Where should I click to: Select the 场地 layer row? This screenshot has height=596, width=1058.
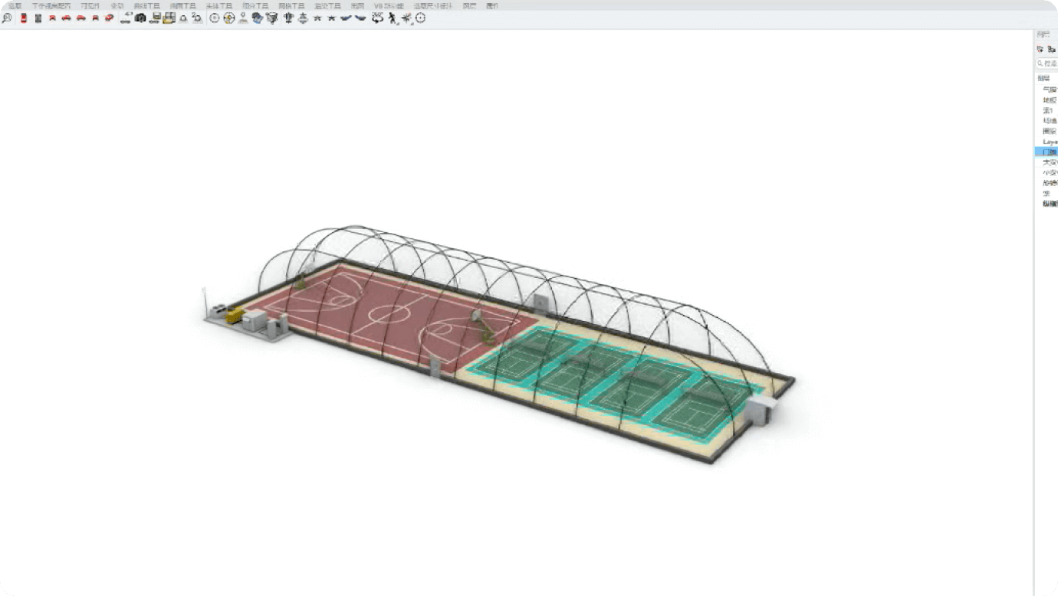pyautogui.click(x=1046, y=121)
